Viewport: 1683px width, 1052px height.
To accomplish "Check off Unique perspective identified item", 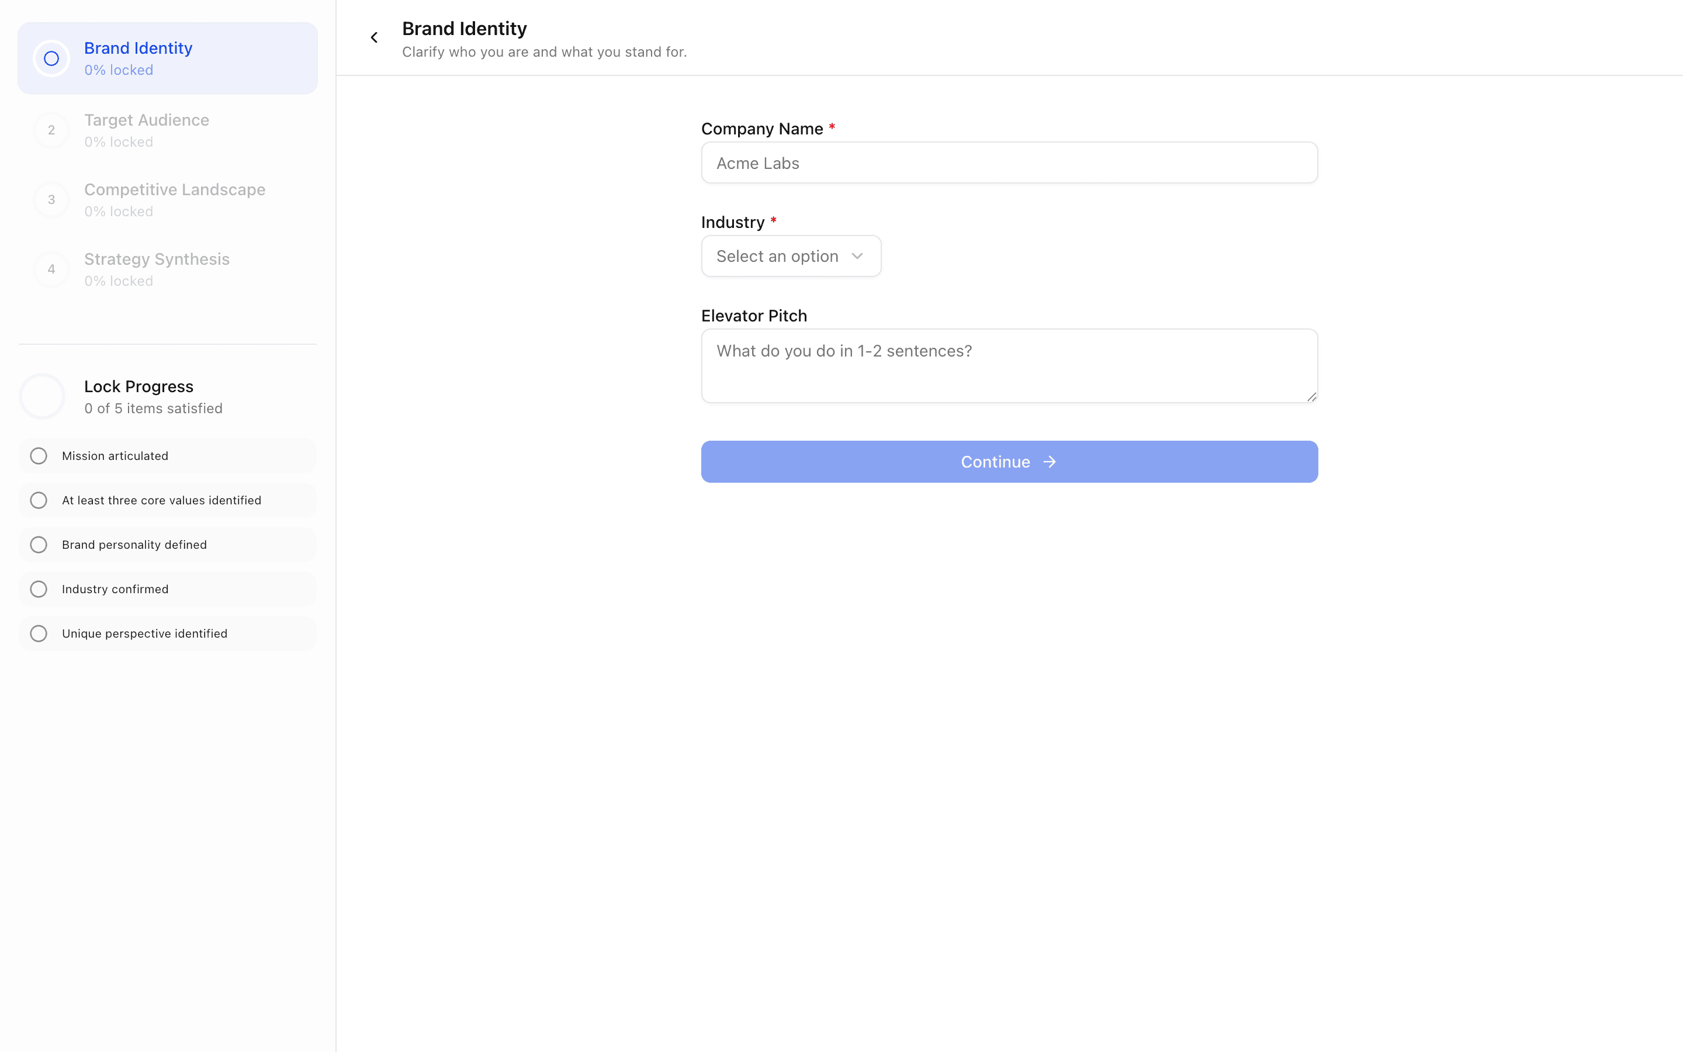I will point(38,633).
